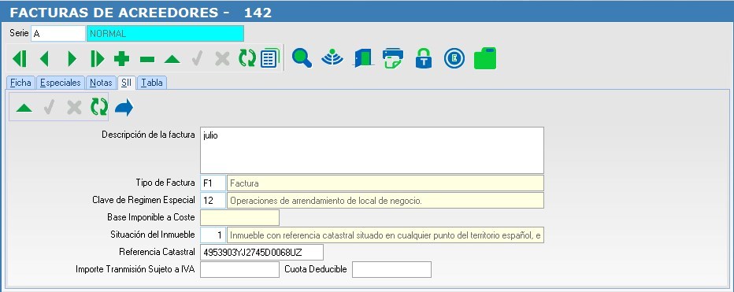Click edit triangle in main toolbar
The height and width of the screenshot is (292, 734).
[172, 60]
